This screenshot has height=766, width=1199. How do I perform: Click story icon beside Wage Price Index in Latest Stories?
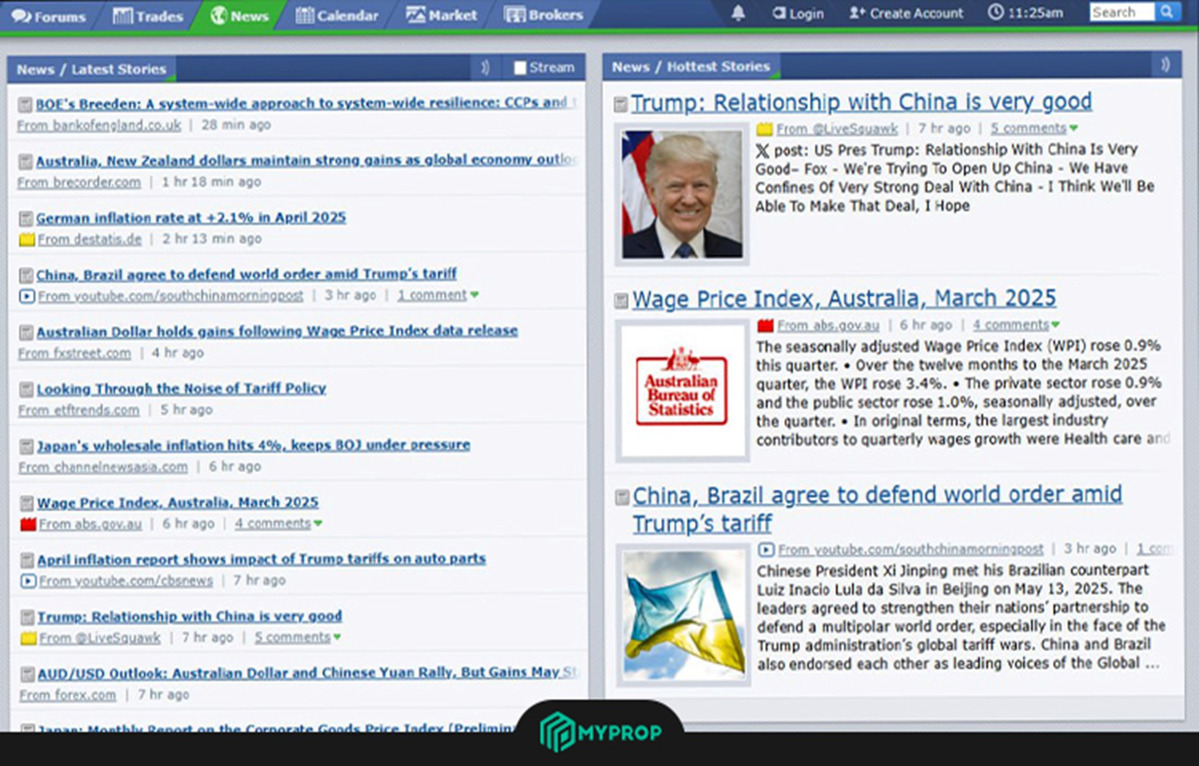click(26, 503)
